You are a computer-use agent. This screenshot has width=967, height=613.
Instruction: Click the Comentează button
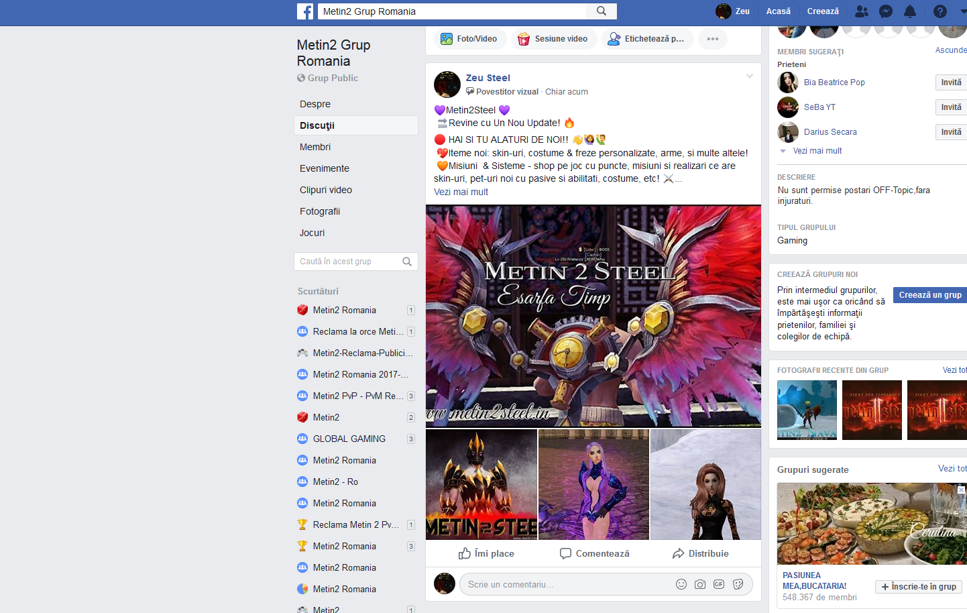(594, 553)
